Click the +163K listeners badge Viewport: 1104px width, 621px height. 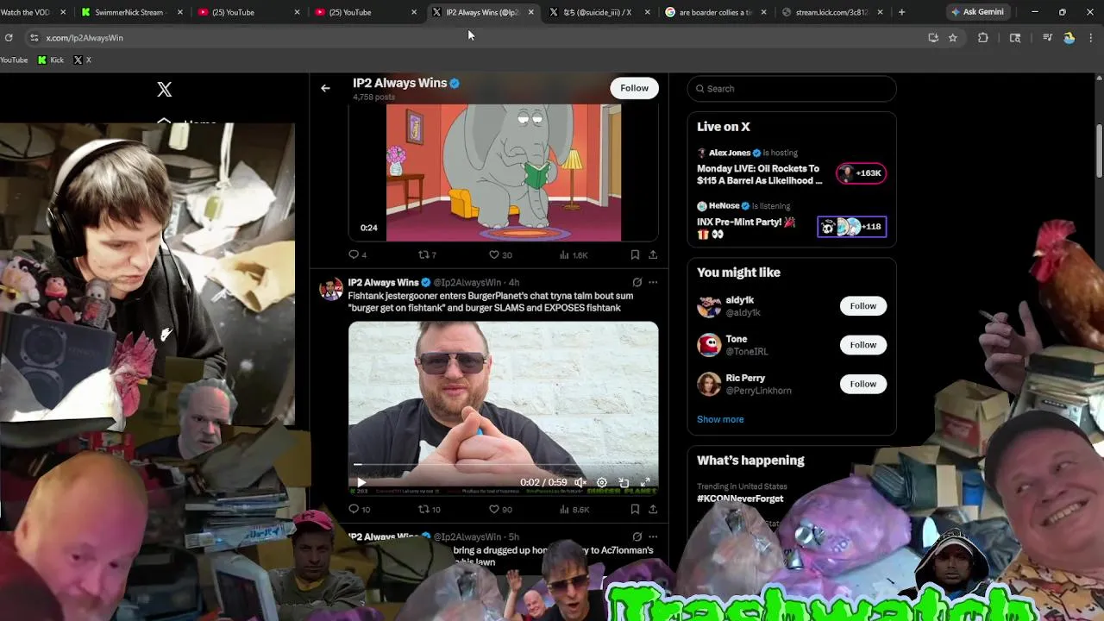point(861,173)
